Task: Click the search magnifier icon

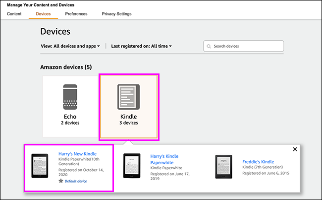Action: coord(209,46)
